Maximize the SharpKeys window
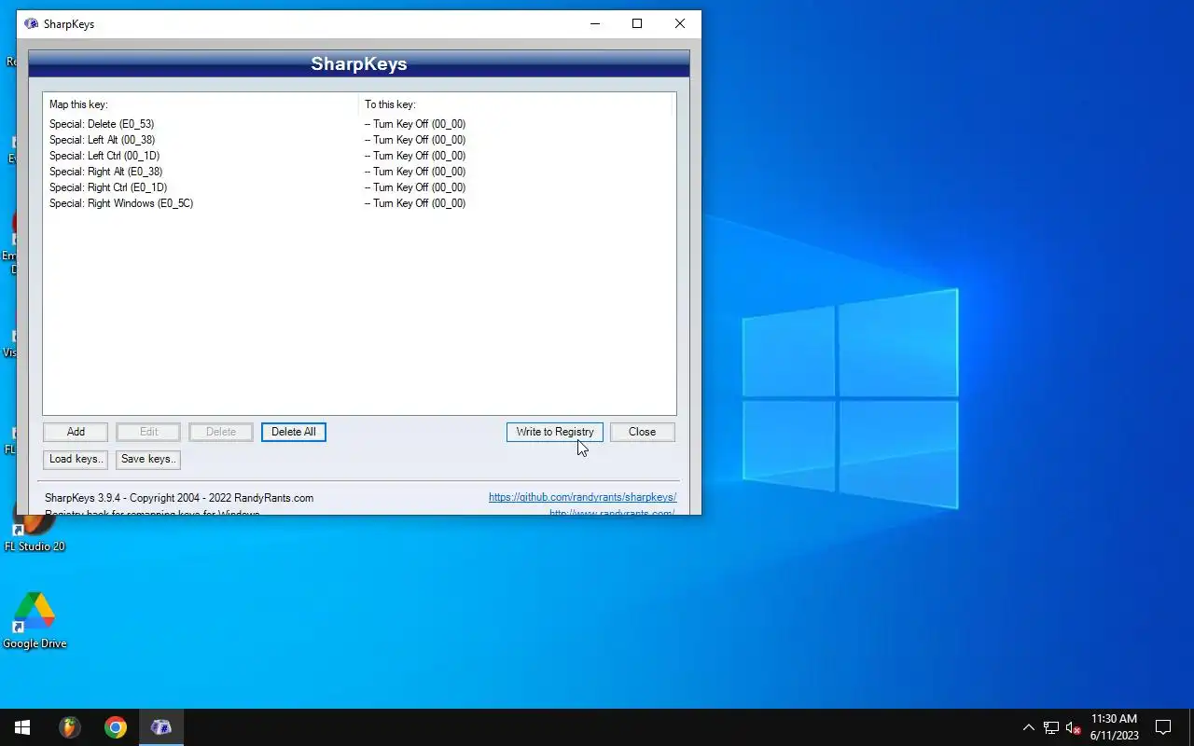The image size is (1194, 746). (x=637, y=24)
